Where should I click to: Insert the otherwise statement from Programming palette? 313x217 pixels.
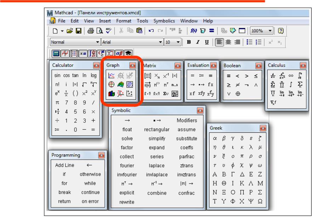pos(90,174)
